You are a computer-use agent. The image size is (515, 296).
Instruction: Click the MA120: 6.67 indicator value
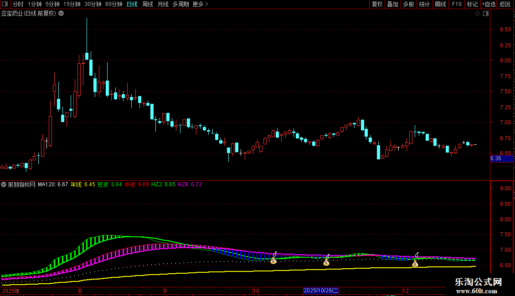coord(53,184)
